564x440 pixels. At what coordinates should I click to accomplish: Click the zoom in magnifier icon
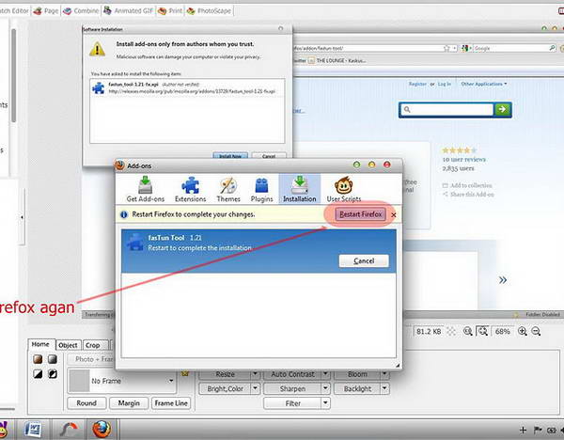(x=523, y=331)
